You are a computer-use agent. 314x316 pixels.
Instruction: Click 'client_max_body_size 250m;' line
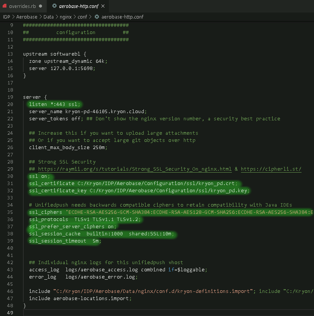68,147
